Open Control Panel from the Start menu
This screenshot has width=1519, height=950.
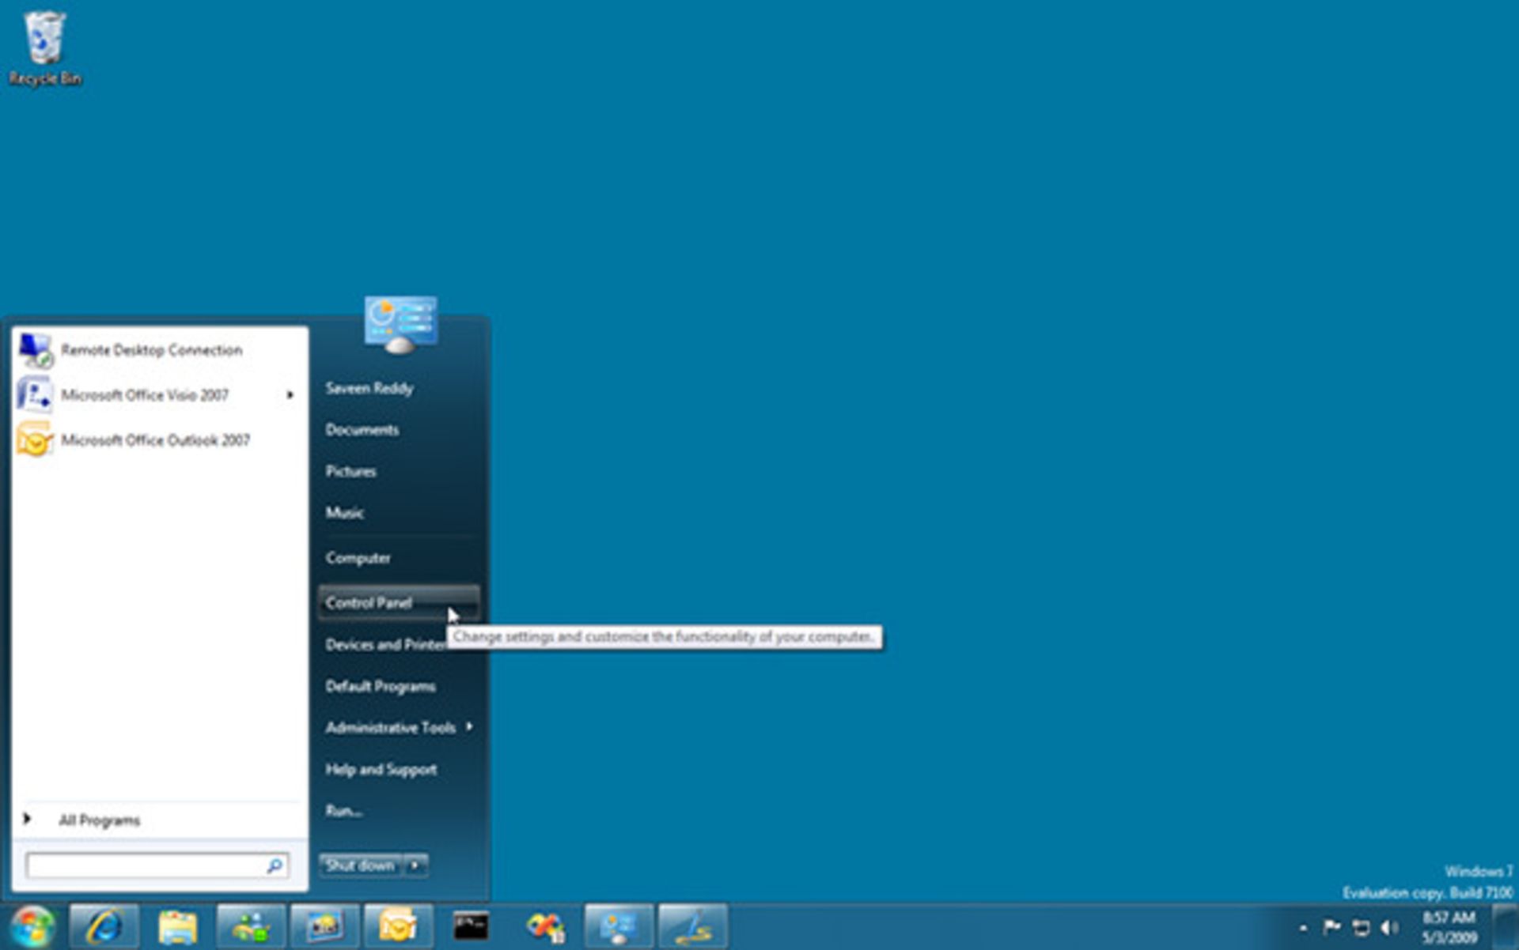click(368, 602)
